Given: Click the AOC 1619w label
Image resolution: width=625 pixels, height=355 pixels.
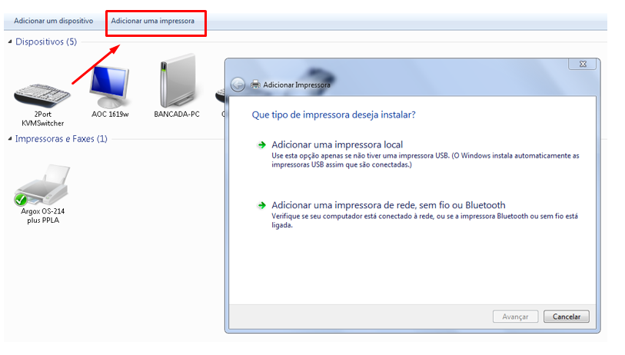Looking at the screenshot, I should [x=110, y=114].
